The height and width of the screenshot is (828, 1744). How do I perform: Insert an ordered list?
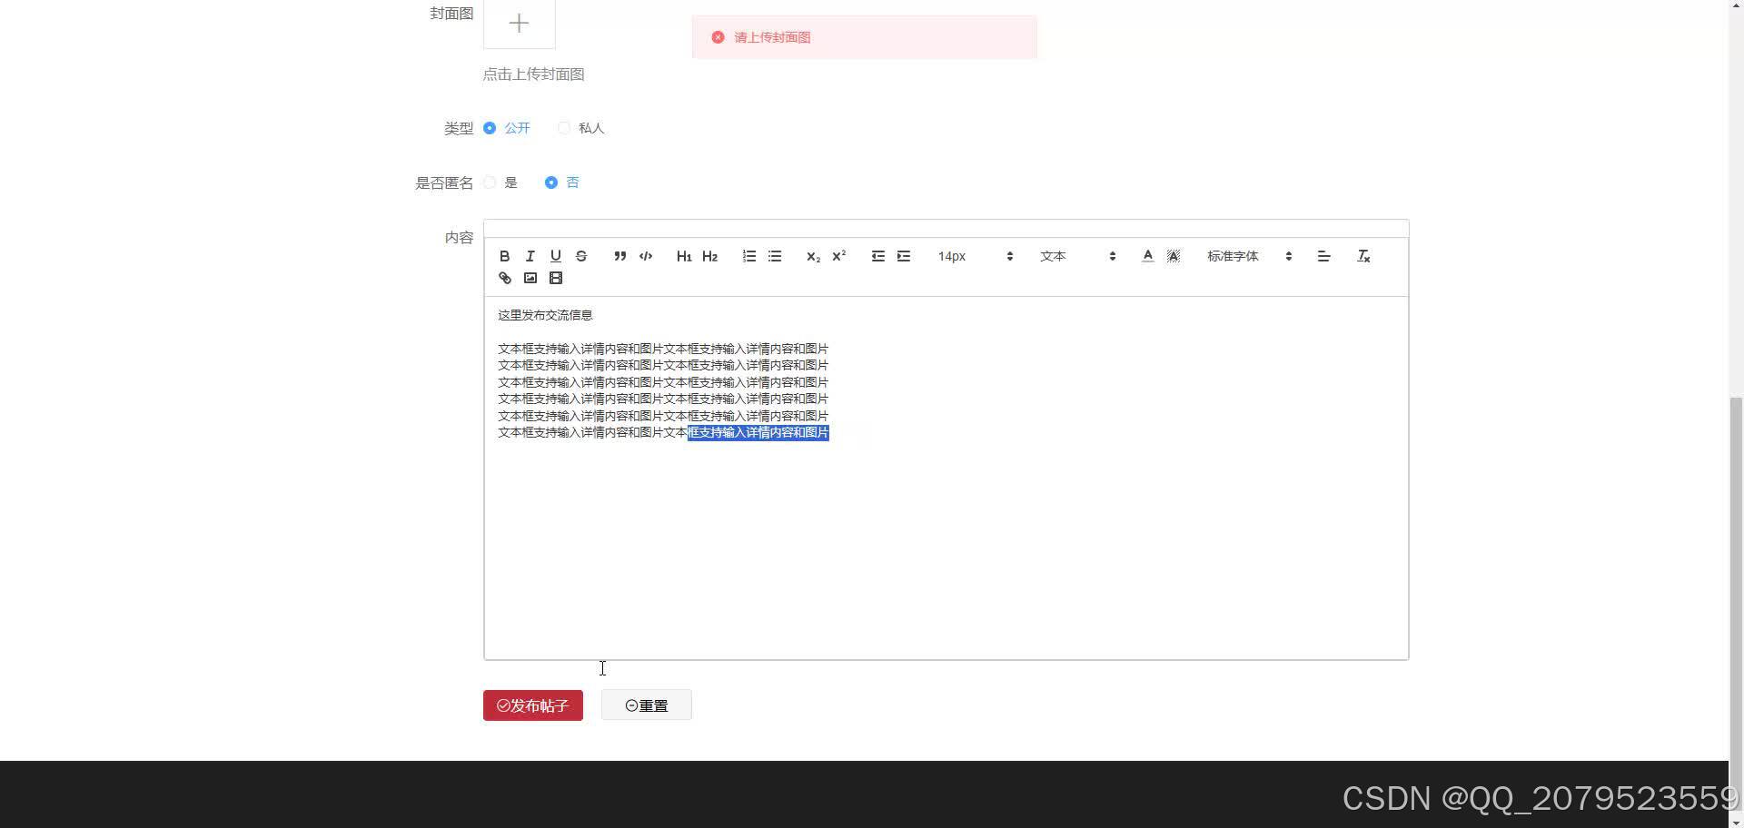pyautogui.click(x=748, y=256)
